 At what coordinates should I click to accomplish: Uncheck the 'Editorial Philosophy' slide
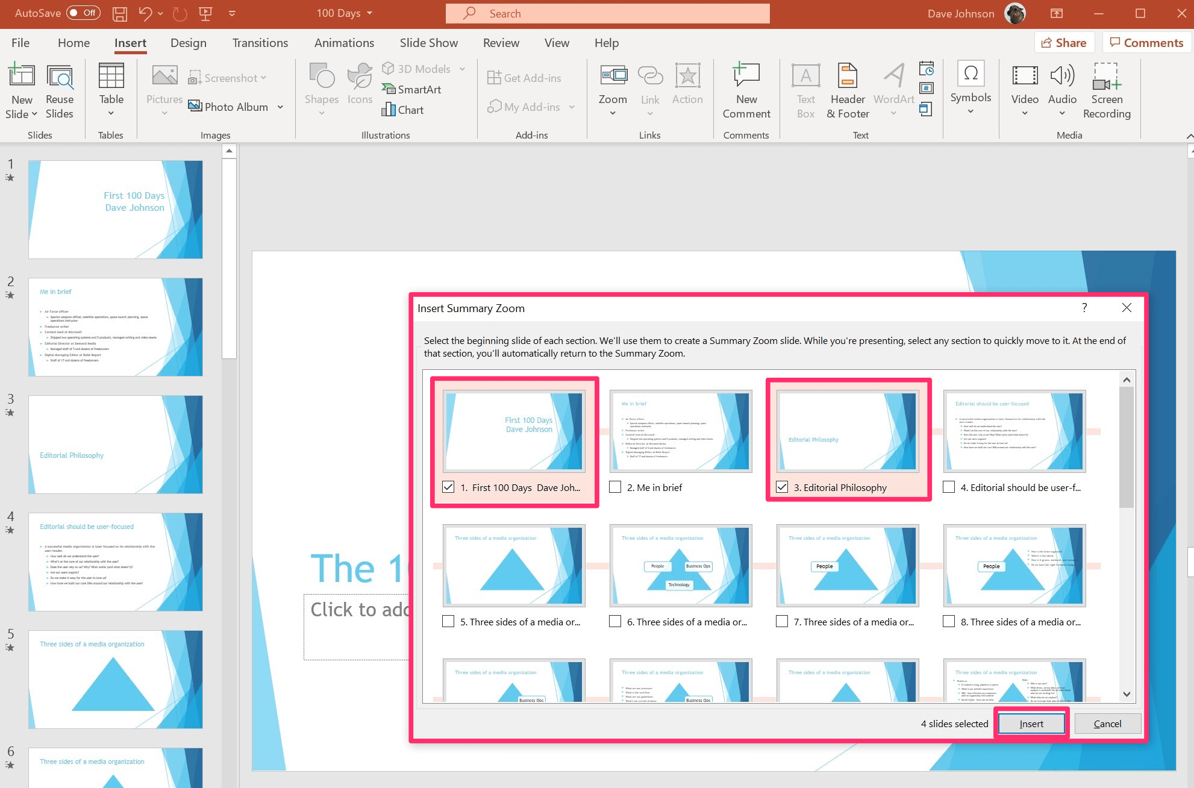[x=782, y=487]
